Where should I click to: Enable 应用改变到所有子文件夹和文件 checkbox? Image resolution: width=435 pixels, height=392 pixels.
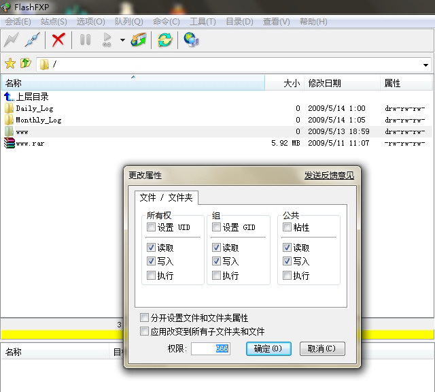(144, 331)
